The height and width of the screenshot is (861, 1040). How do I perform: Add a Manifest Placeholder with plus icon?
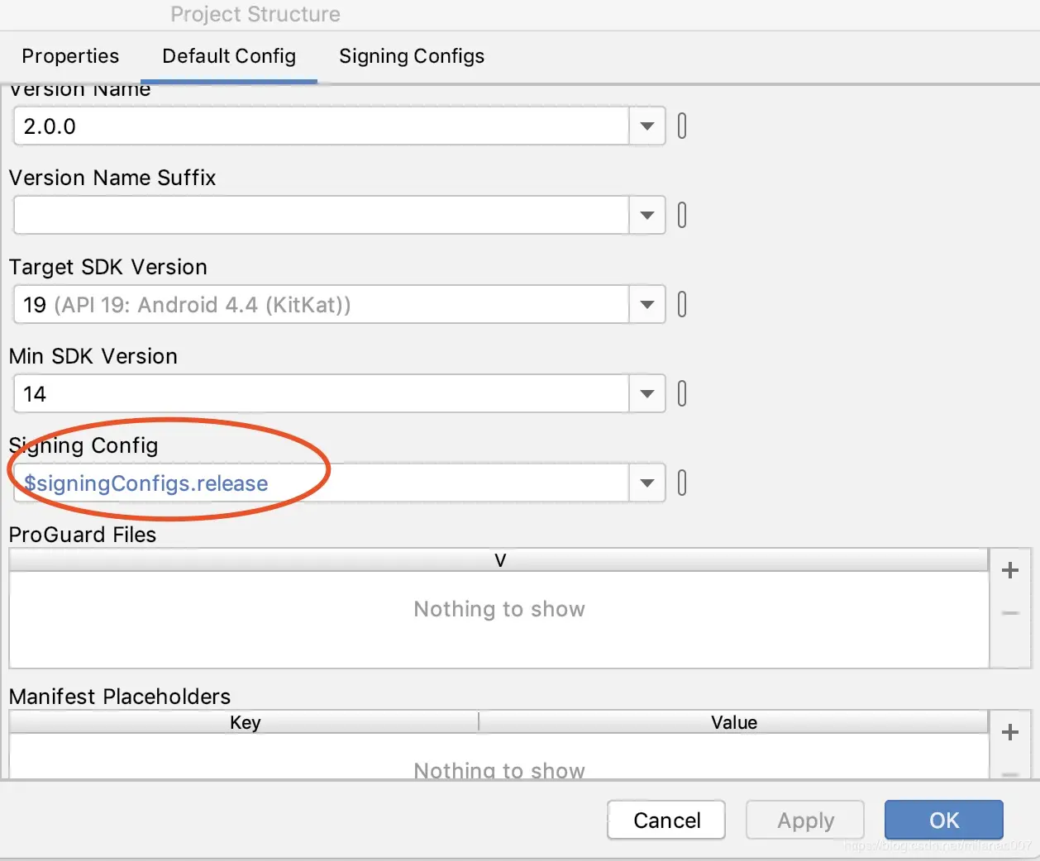[x=1009, y=732]
